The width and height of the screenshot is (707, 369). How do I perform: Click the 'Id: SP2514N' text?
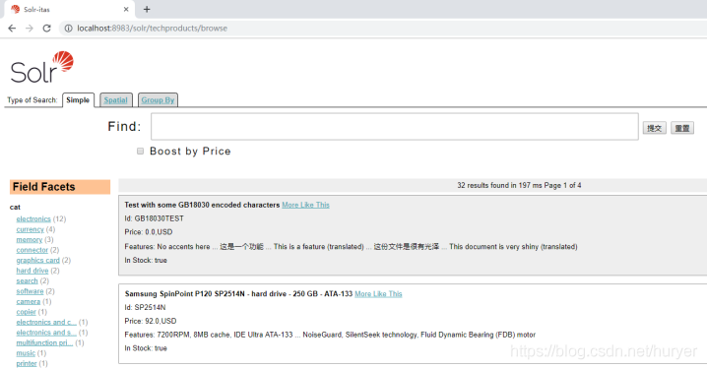click(145, 308)
